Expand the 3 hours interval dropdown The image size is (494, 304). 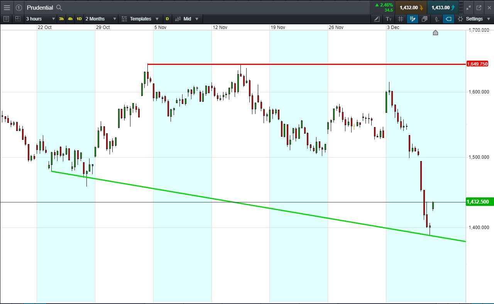[40, 19]
